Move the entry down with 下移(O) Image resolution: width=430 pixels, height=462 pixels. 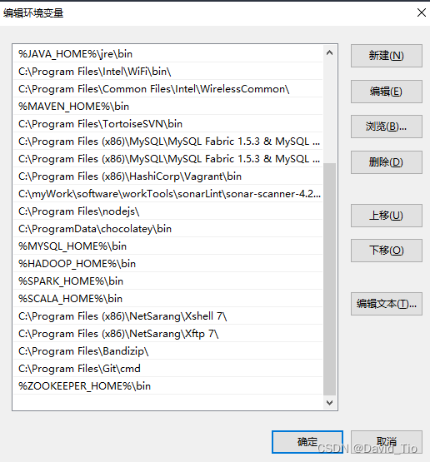(x=387, y=251)
